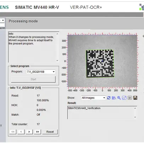The image size is (144, 144).
Task: Click the data matrix code image
Action: pos(100,64)
